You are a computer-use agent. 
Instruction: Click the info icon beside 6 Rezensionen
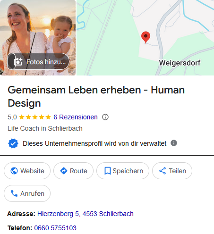click(x=105, y=117)
